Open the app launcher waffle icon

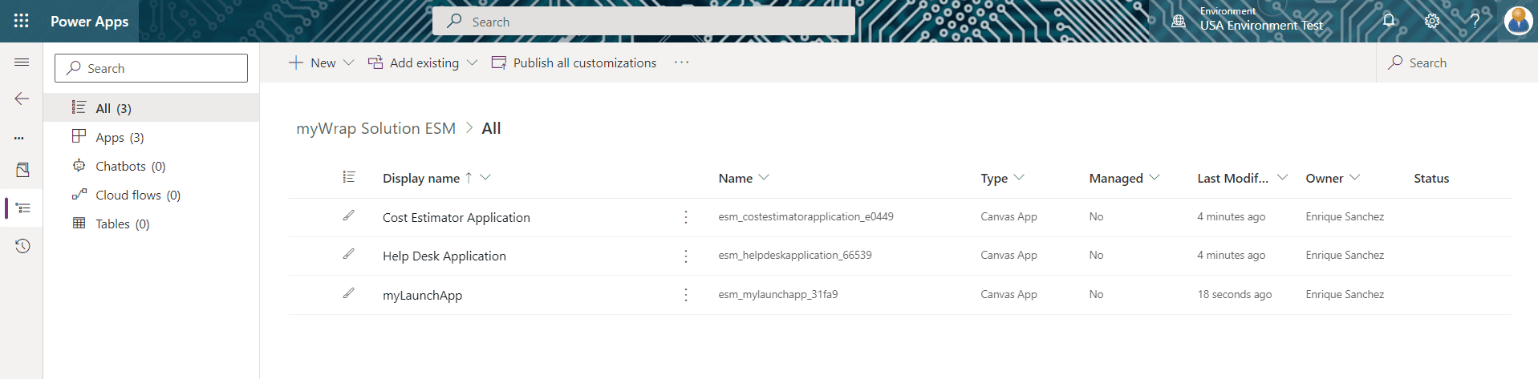pyautogui.click(x=22, y=21)
